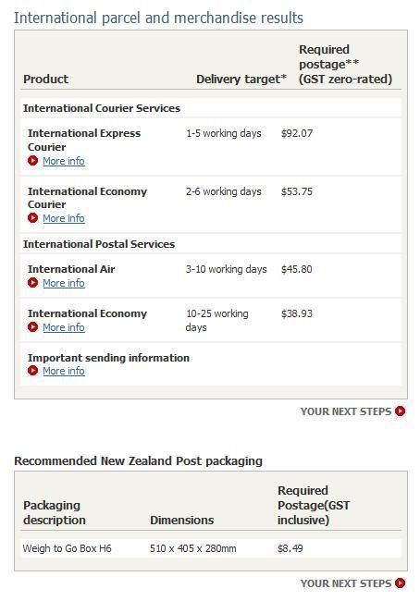Screen dimensions: 420x601
Task: Follow YOUR NEXT STEPS below packaging table
Action: point(346,583)
